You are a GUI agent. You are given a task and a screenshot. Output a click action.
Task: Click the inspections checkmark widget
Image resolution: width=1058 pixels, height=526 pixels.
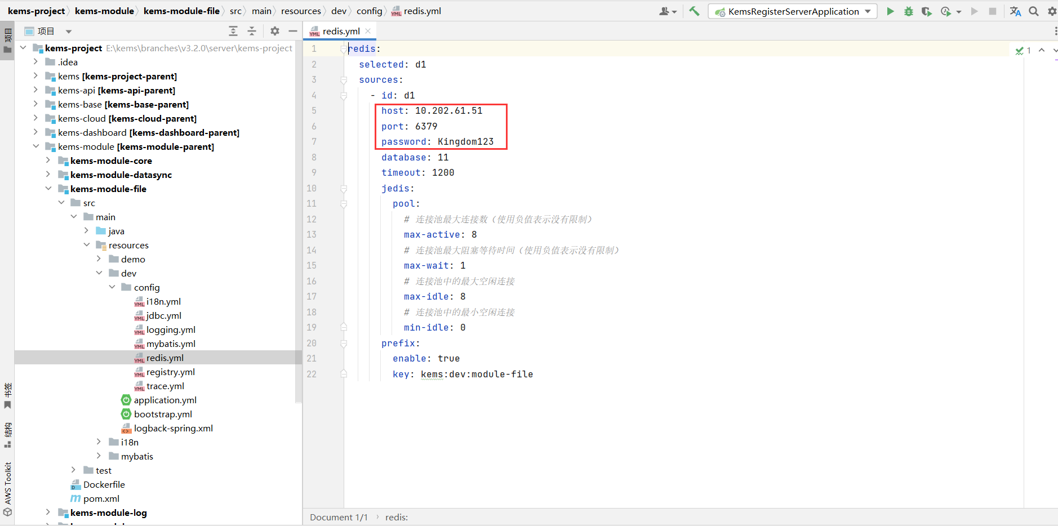(1023, 51)
